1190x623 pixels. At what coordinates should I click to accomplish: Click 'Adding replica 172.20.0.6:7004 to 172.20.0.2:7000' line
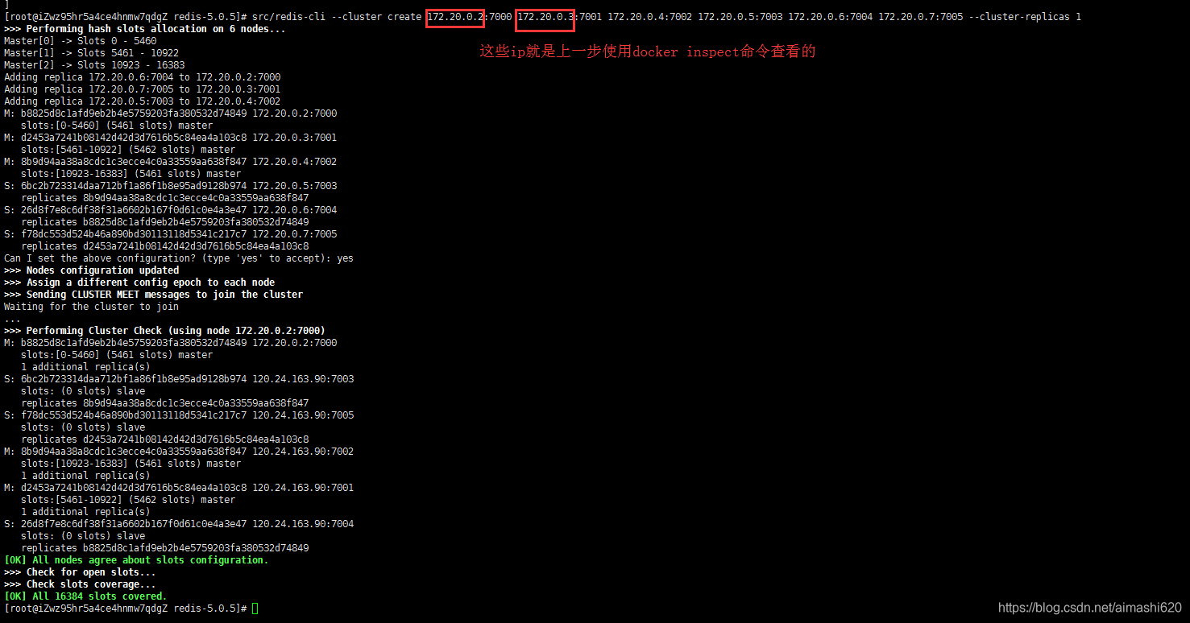tap(143, 77)
